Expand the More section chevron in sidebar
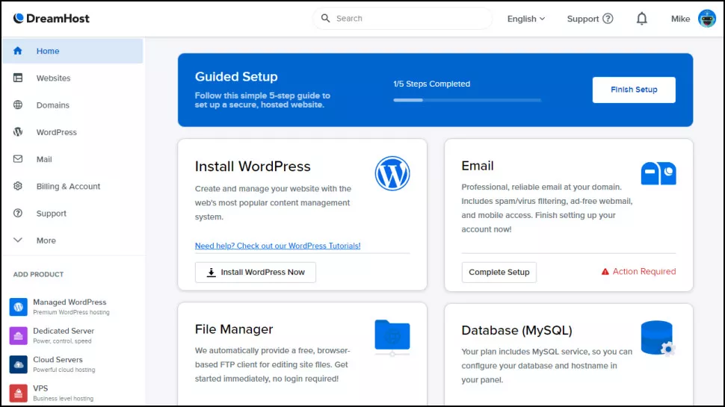This screenshot has width=725, height=407. pos(18,240)
